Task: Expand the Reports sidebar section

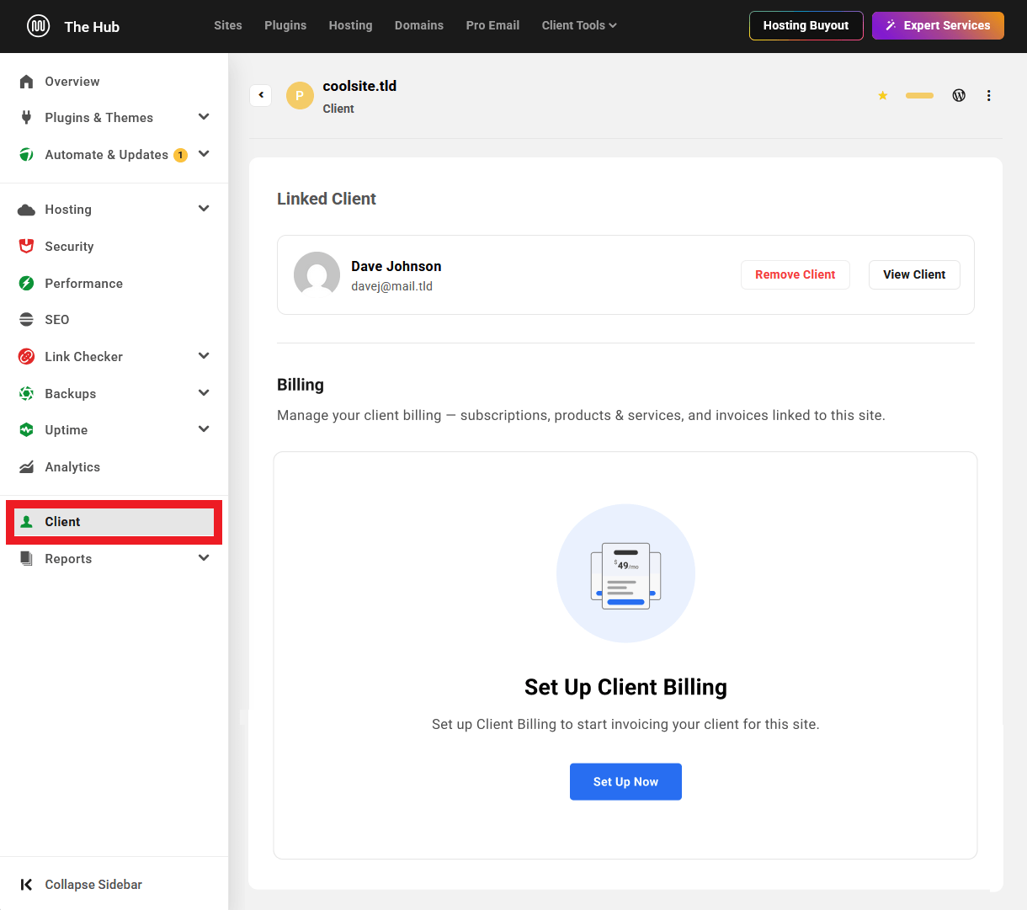Action: (x=204, y=558)
